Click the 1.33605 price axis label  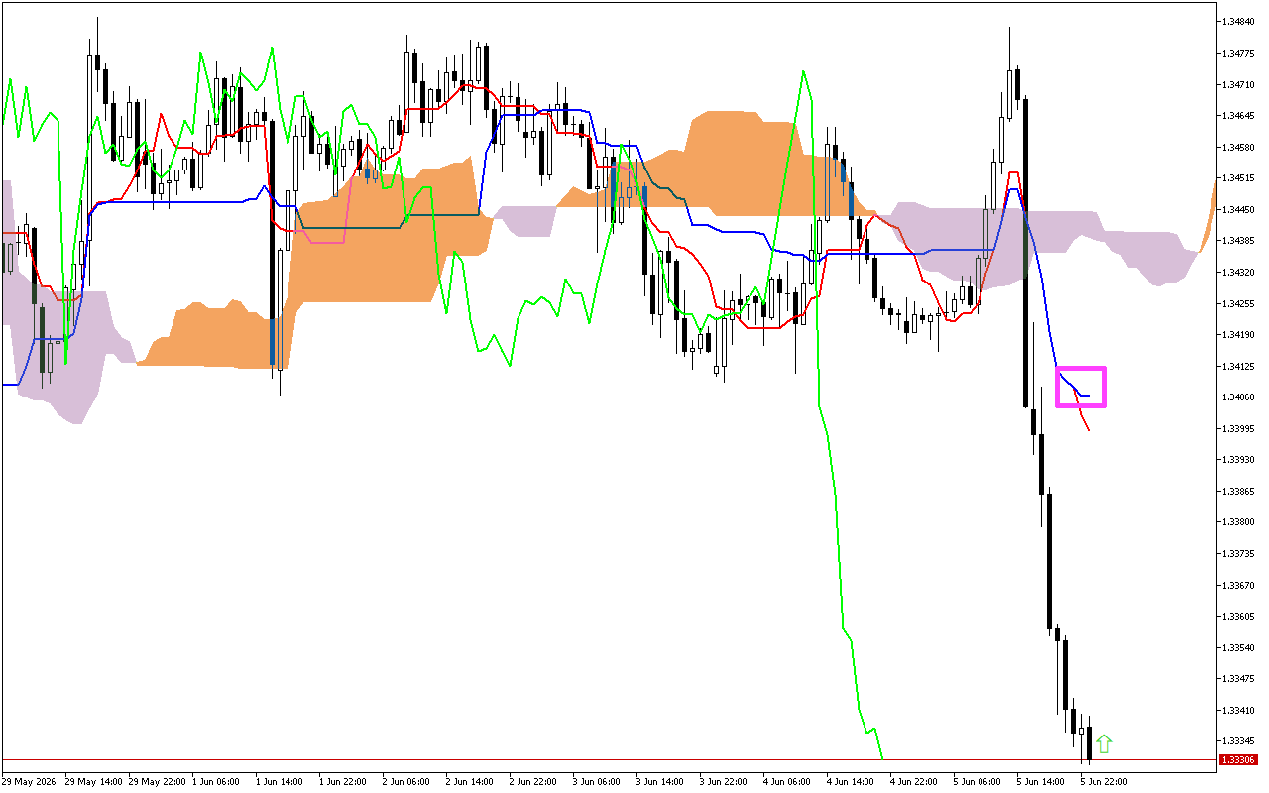point(1239,617)
